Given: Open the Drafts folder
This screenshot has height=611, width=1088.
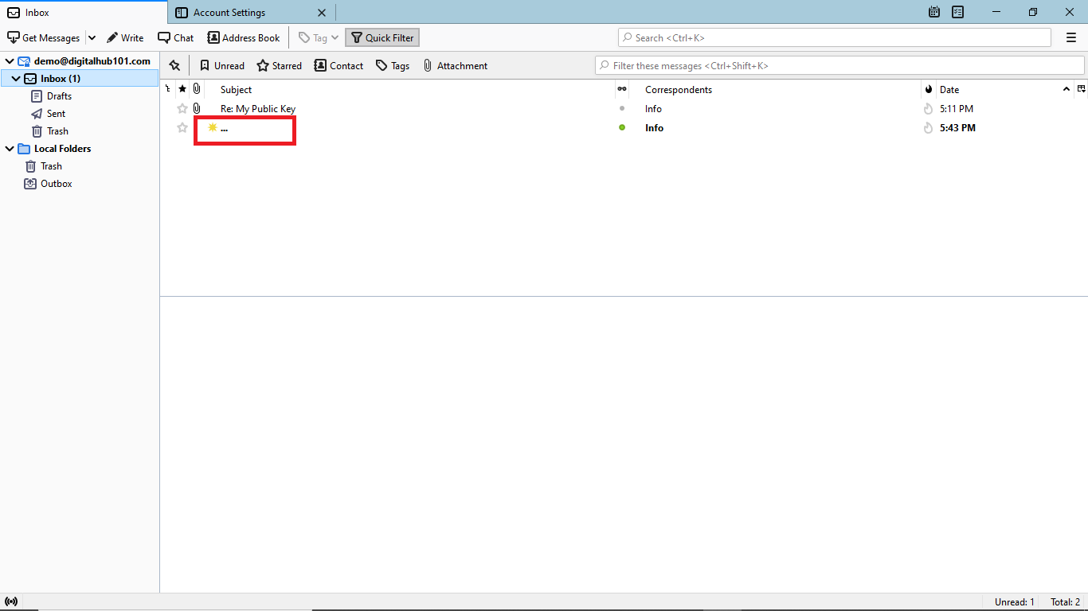Looking at the screenshot, I should coord(59,96).
